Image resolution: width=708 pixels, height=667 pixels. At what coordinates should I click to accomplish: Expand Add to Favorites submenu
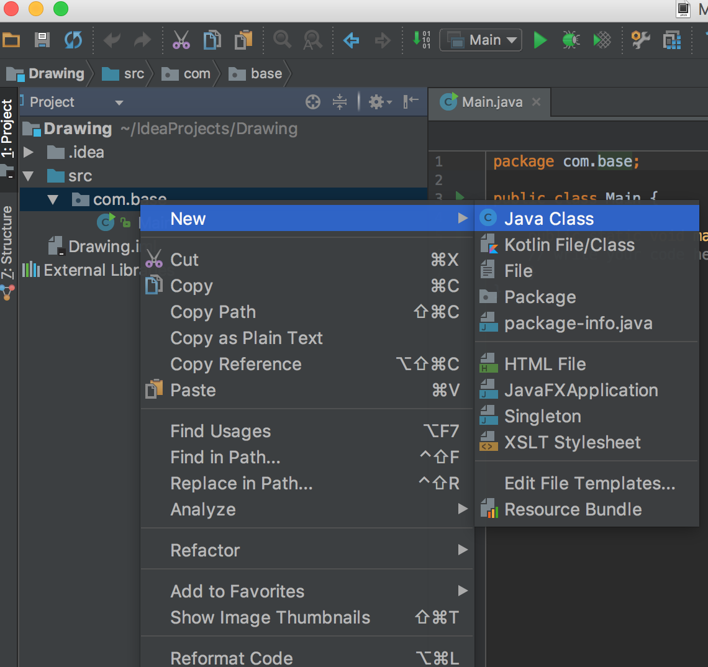(307, 592)
